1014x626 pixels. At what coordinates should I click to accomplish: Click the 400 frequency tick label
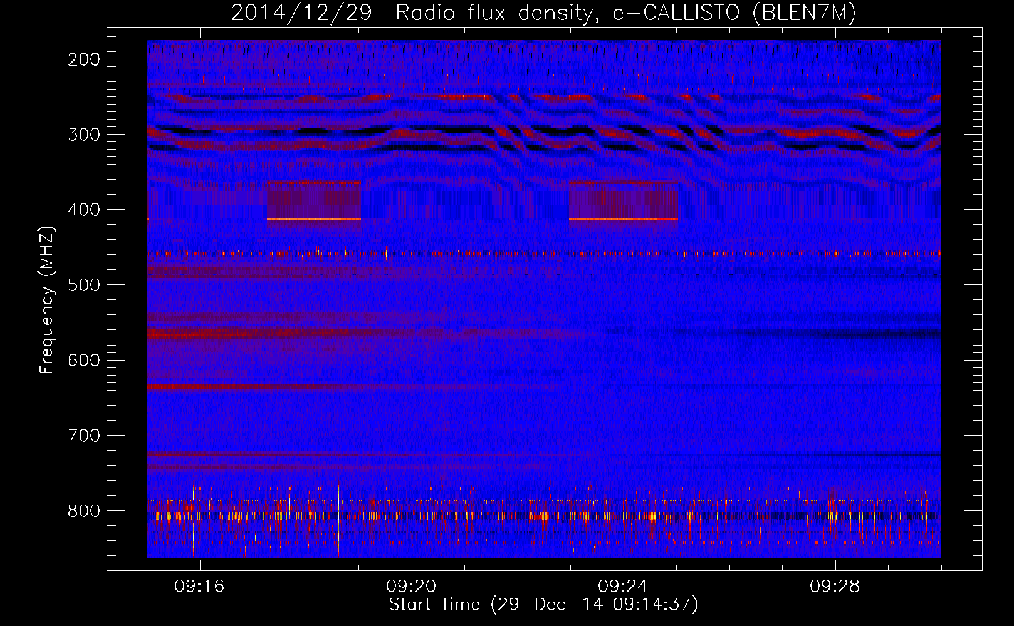point(84,210)
